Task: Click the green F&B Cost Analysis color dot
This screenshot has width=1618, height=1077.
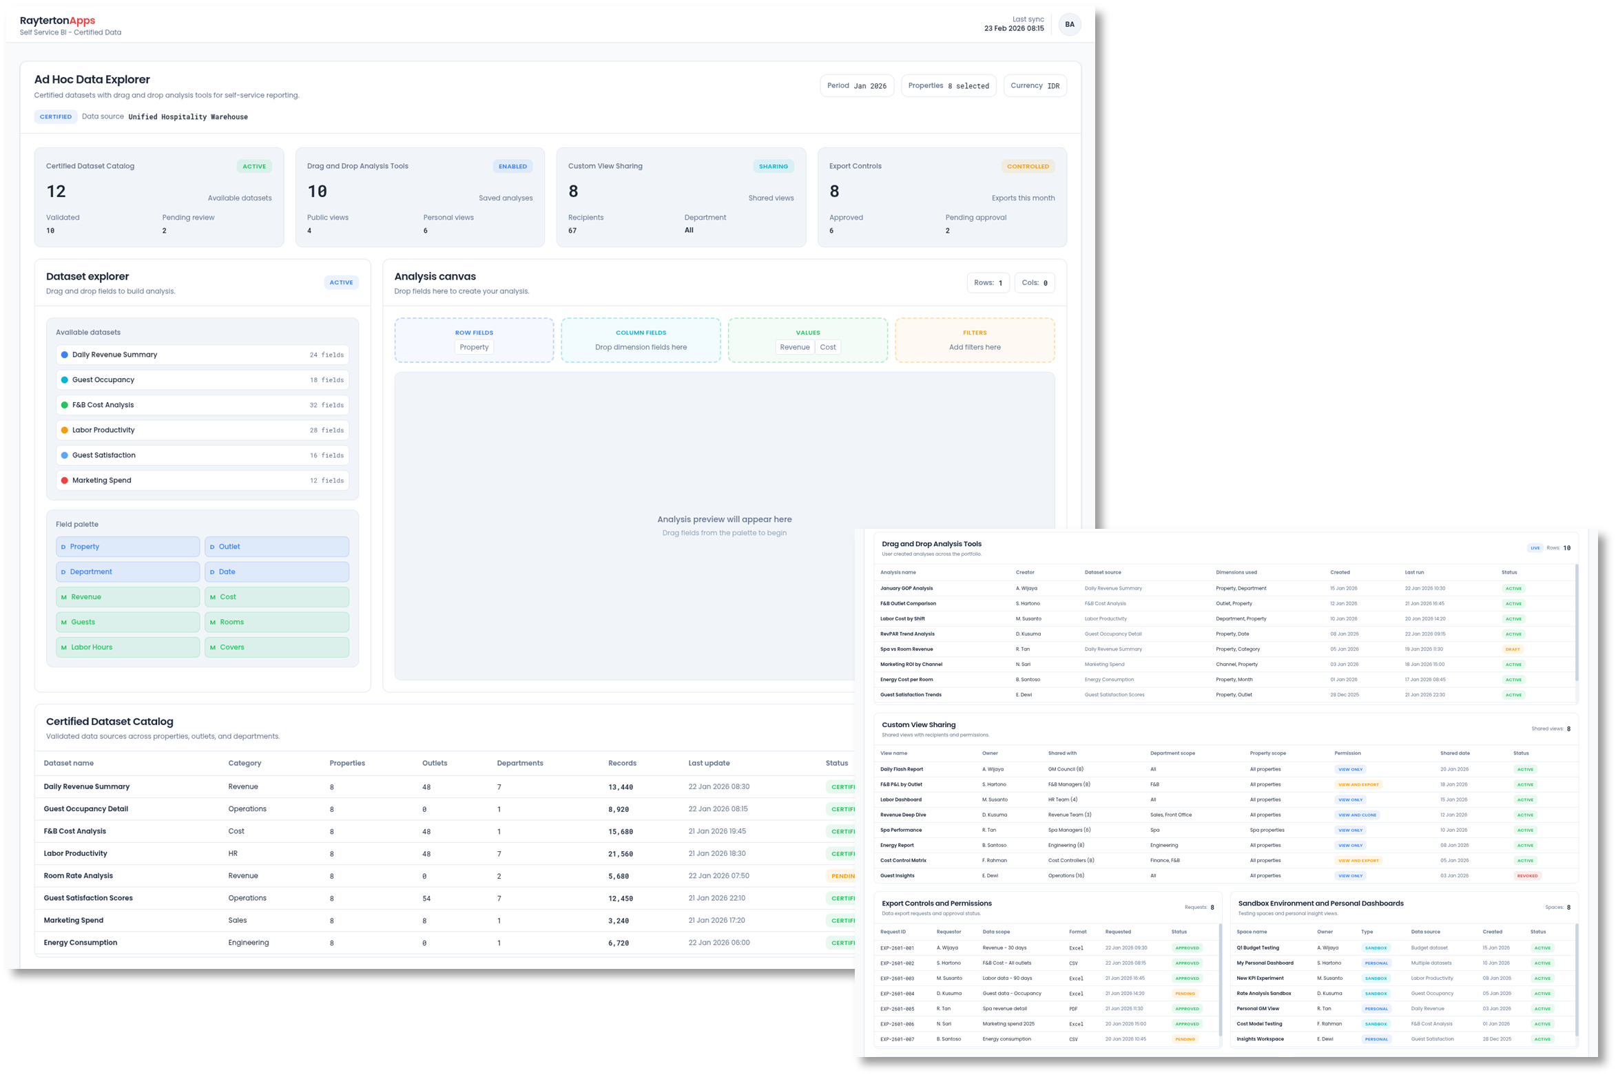Action: point(65,405)
